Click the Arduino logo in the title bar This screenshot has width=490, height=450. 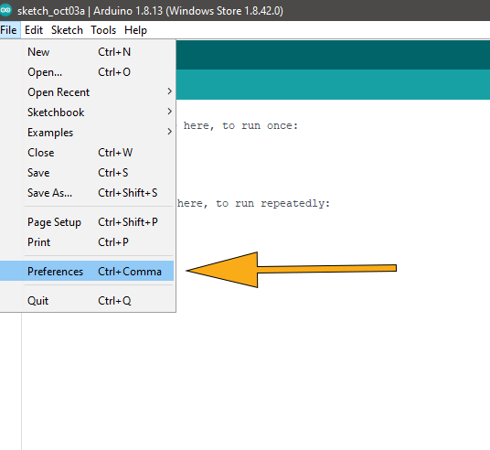point(5,10)
